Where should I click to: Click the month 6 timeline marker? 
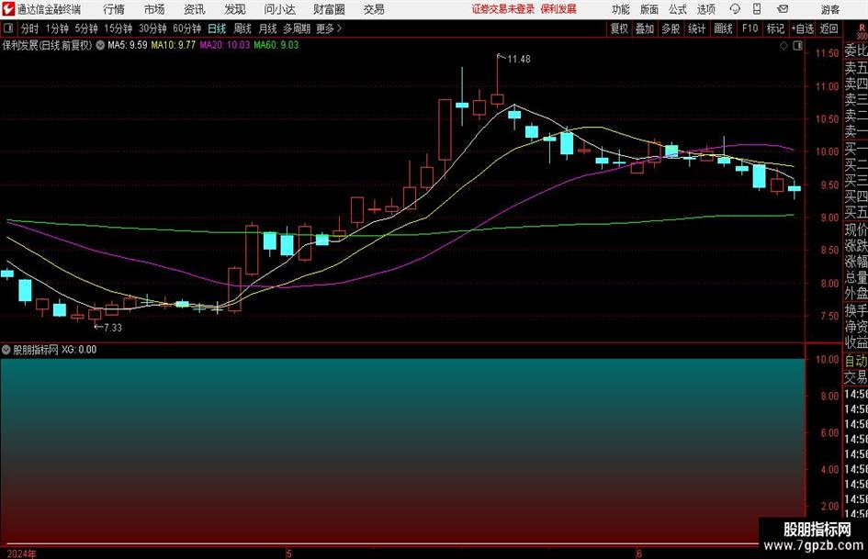click(x=638, y=554)
